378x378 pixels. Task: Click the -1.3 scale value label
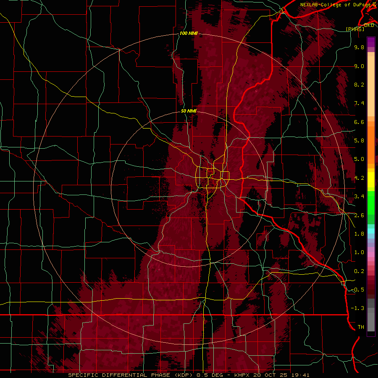(357, 308)
